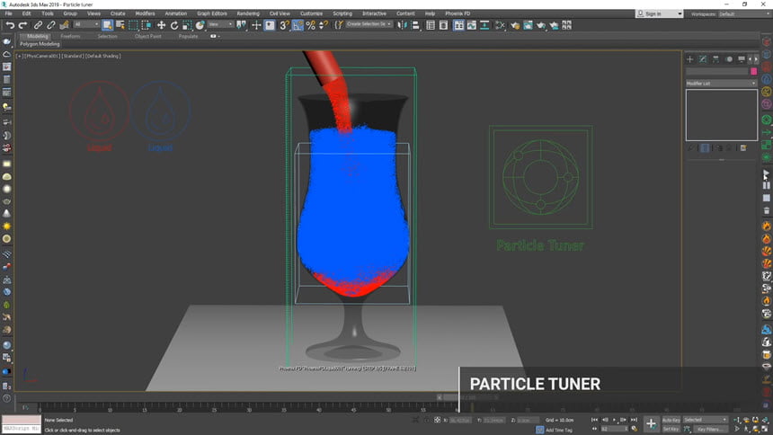Switch to the Freeform ribbon tab
Viewport: 773px width, 435px height.
tap(70, 36)
